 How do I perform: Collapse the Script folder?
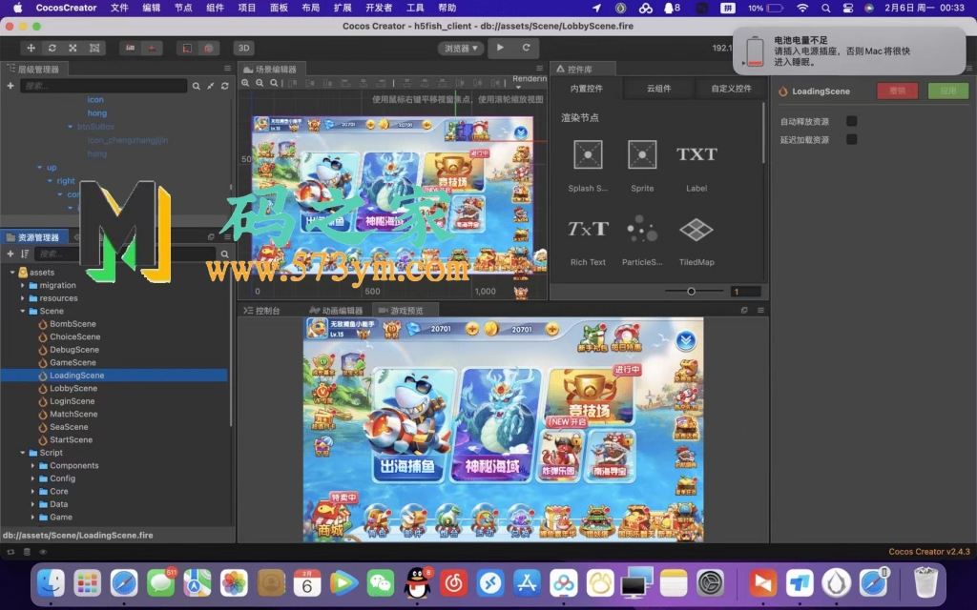23,453
